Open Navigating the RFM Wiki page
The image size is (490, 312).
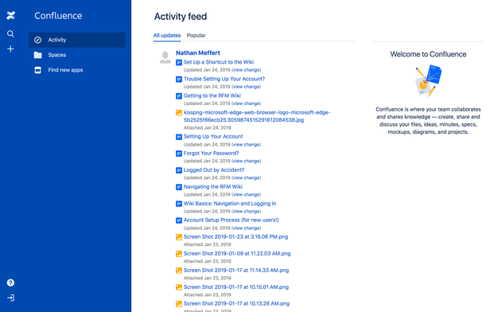click(213, 186)
